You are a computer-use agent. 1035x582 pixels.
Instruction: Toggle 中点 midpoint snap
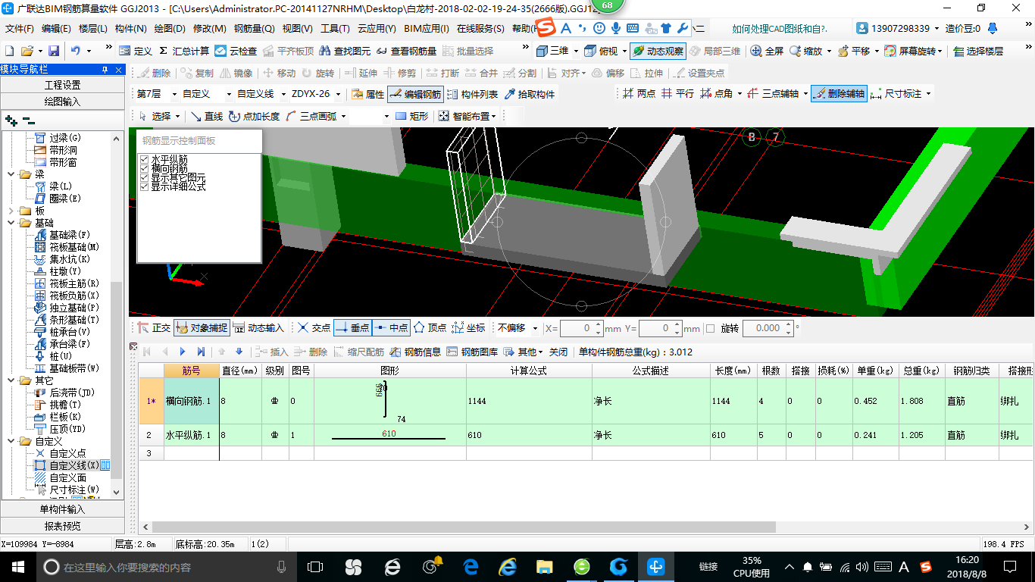(x=391, y=328)
